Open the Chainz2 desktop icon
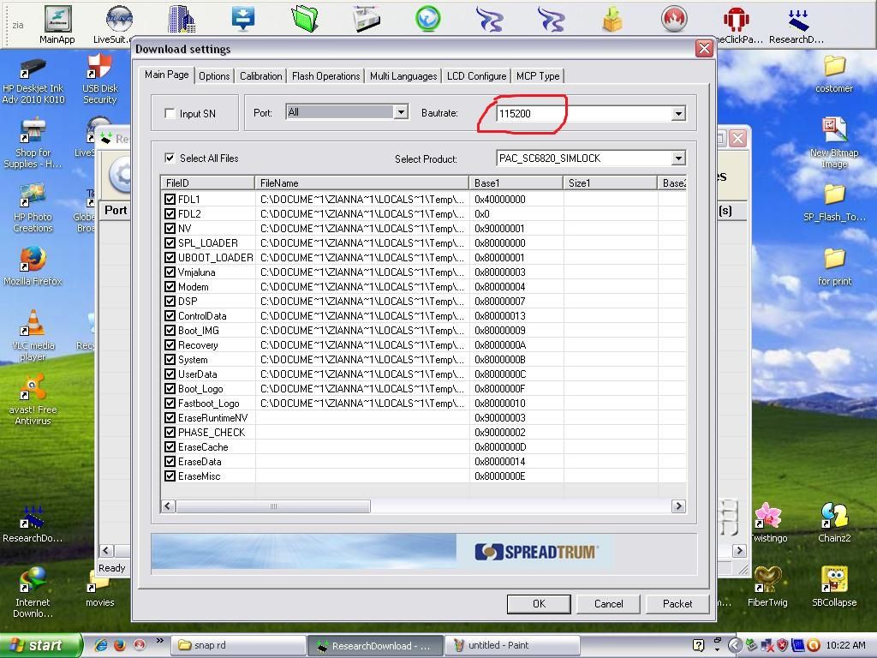Screen dimensions: 877x658 coord(833,517)
